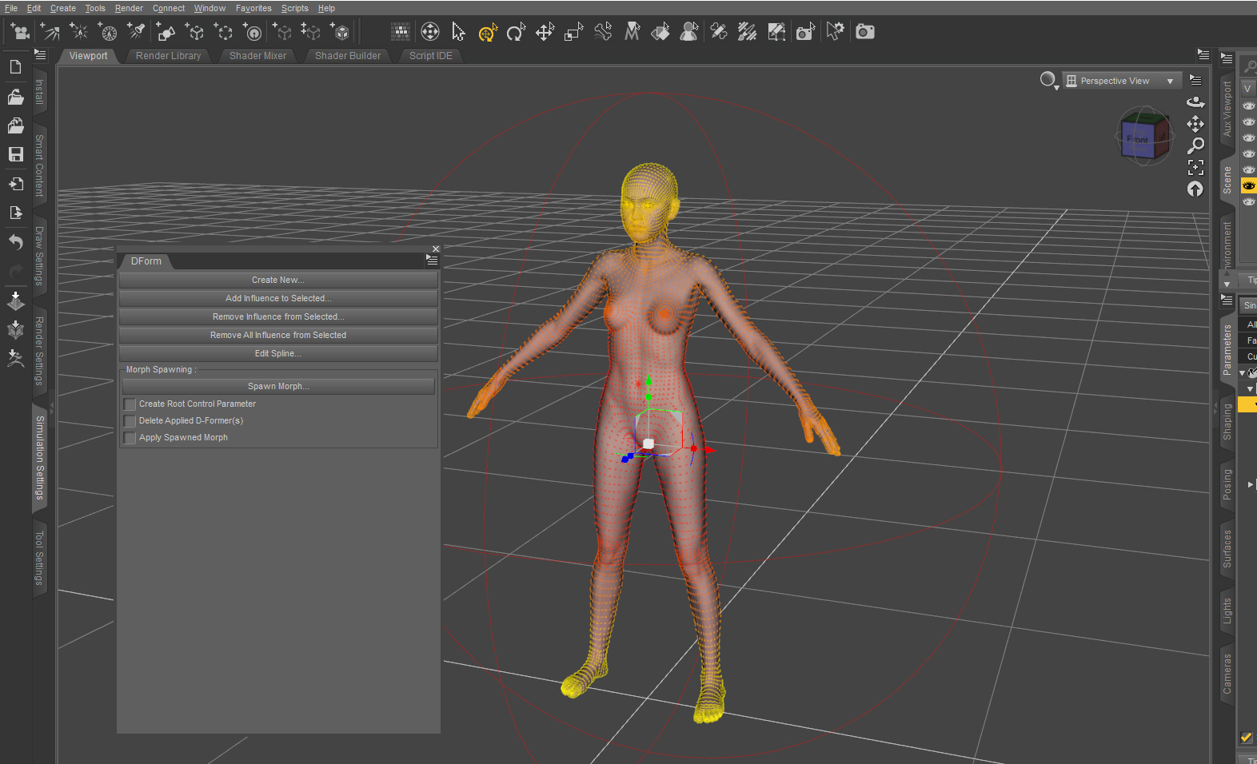Image resolution: width=1257 pixels, height=764 pixels.
Task: Switch to the Script IDE tab
Action: pyautogui.click(x=431, y=56)
